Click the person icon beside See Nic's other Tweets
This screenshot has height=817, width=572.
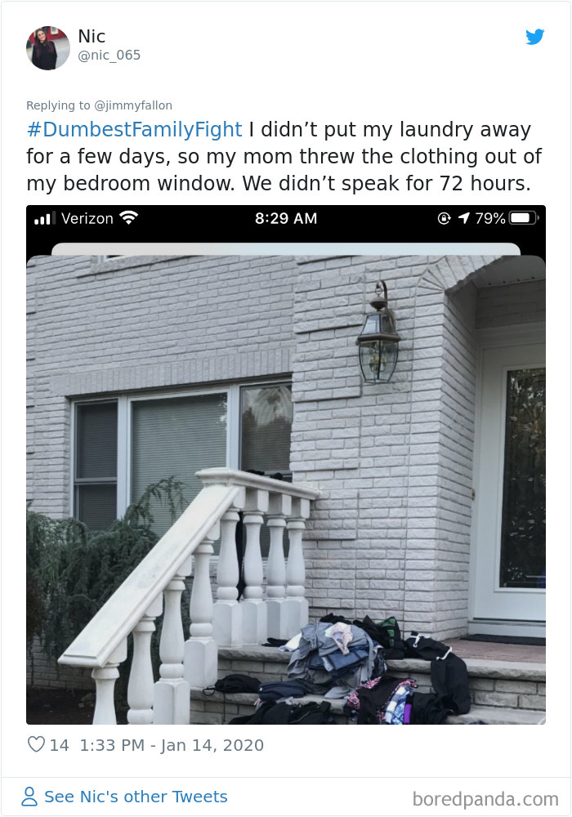(x=29, y=797)
